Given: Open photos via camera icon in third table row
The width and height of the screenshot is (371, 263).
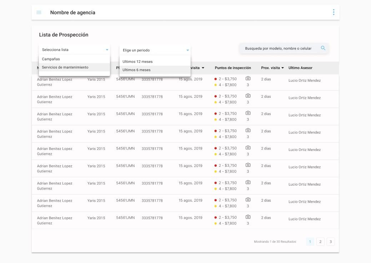Looking at the screenshot, I should [x=248, y=113].
